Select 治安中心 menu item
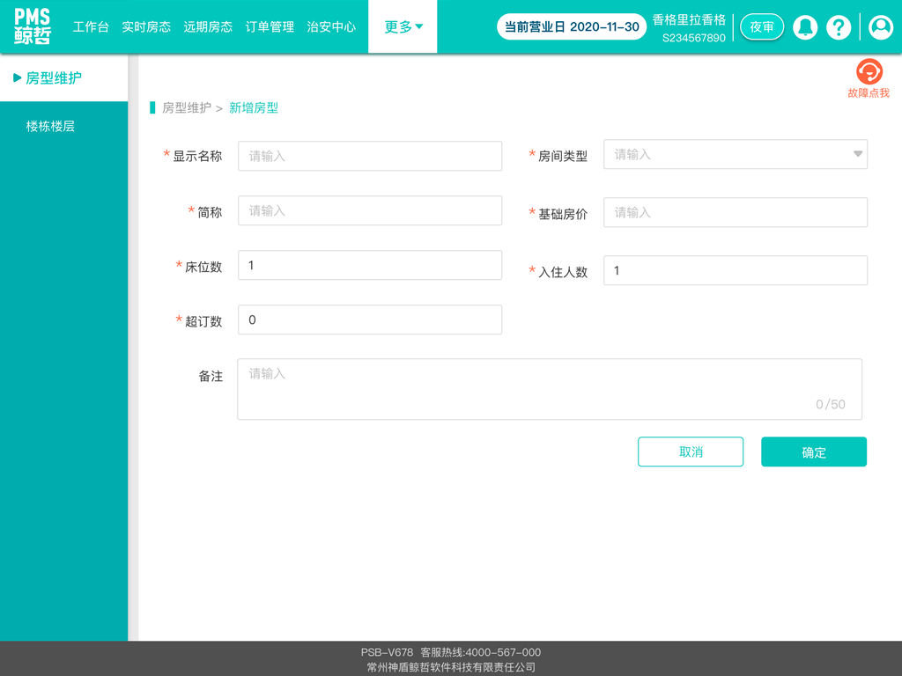 331,27
